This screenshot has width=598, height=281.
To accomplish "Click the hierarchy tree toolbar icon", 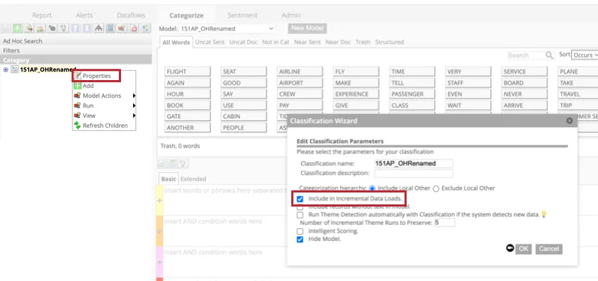I will point(99,29).
